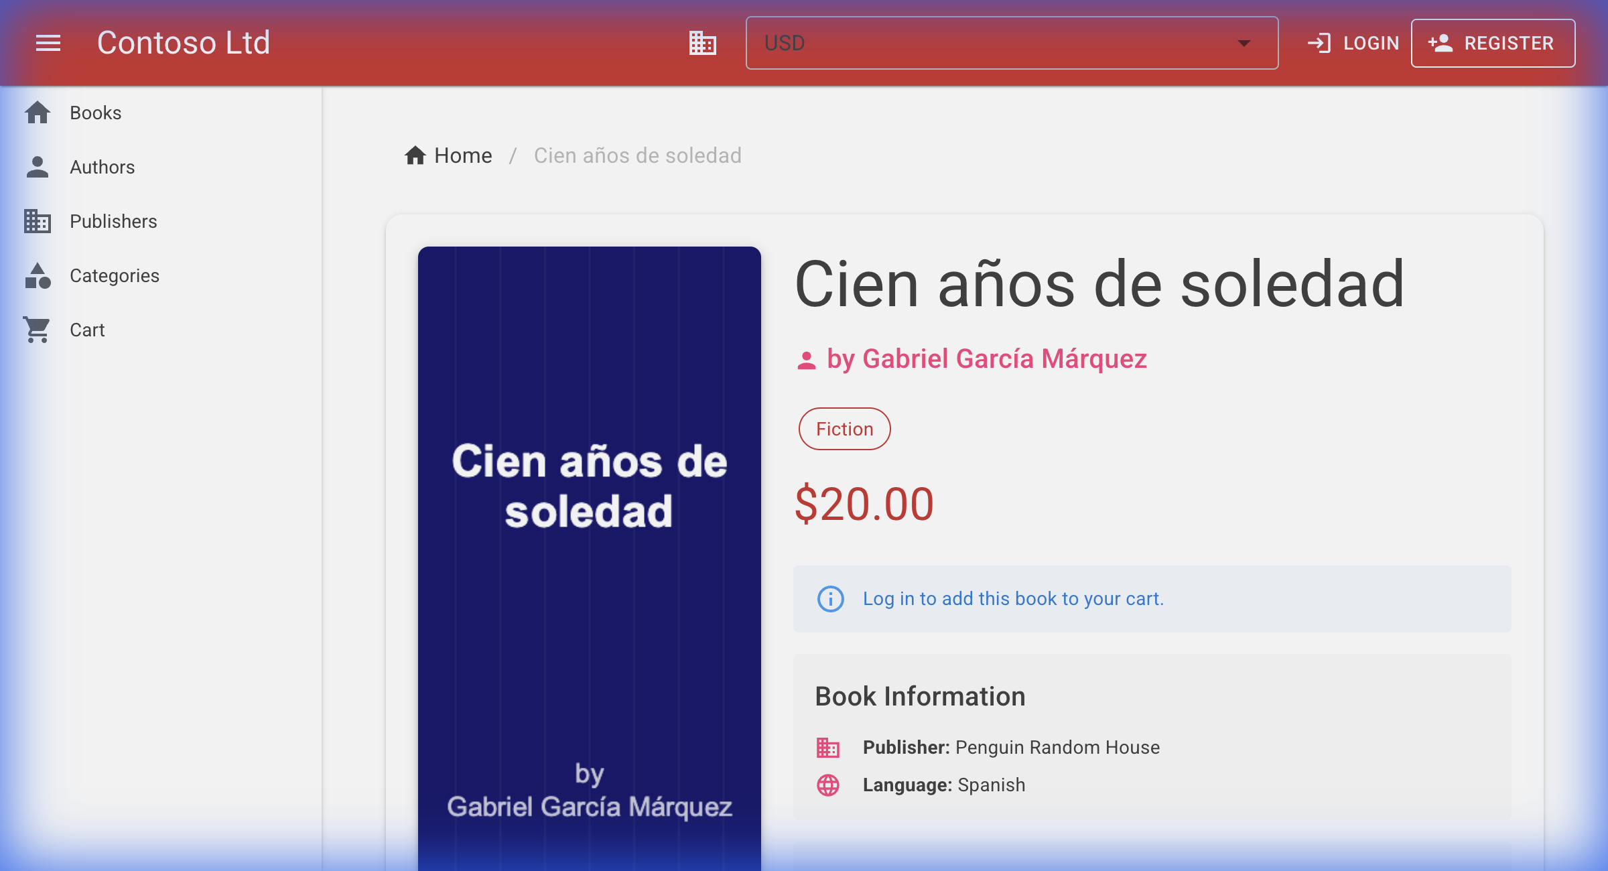Image resolution: width=1608 pixels, height=871 pixels.
Task: Click the Books home icon in sidebar
Action: click(38, 113)
